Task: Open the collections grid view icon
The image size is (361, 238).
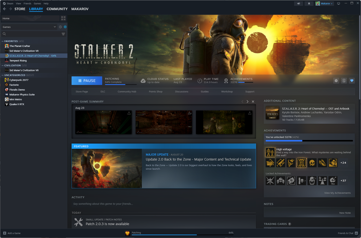Action: pyautogui.click(x=63, y=18)
